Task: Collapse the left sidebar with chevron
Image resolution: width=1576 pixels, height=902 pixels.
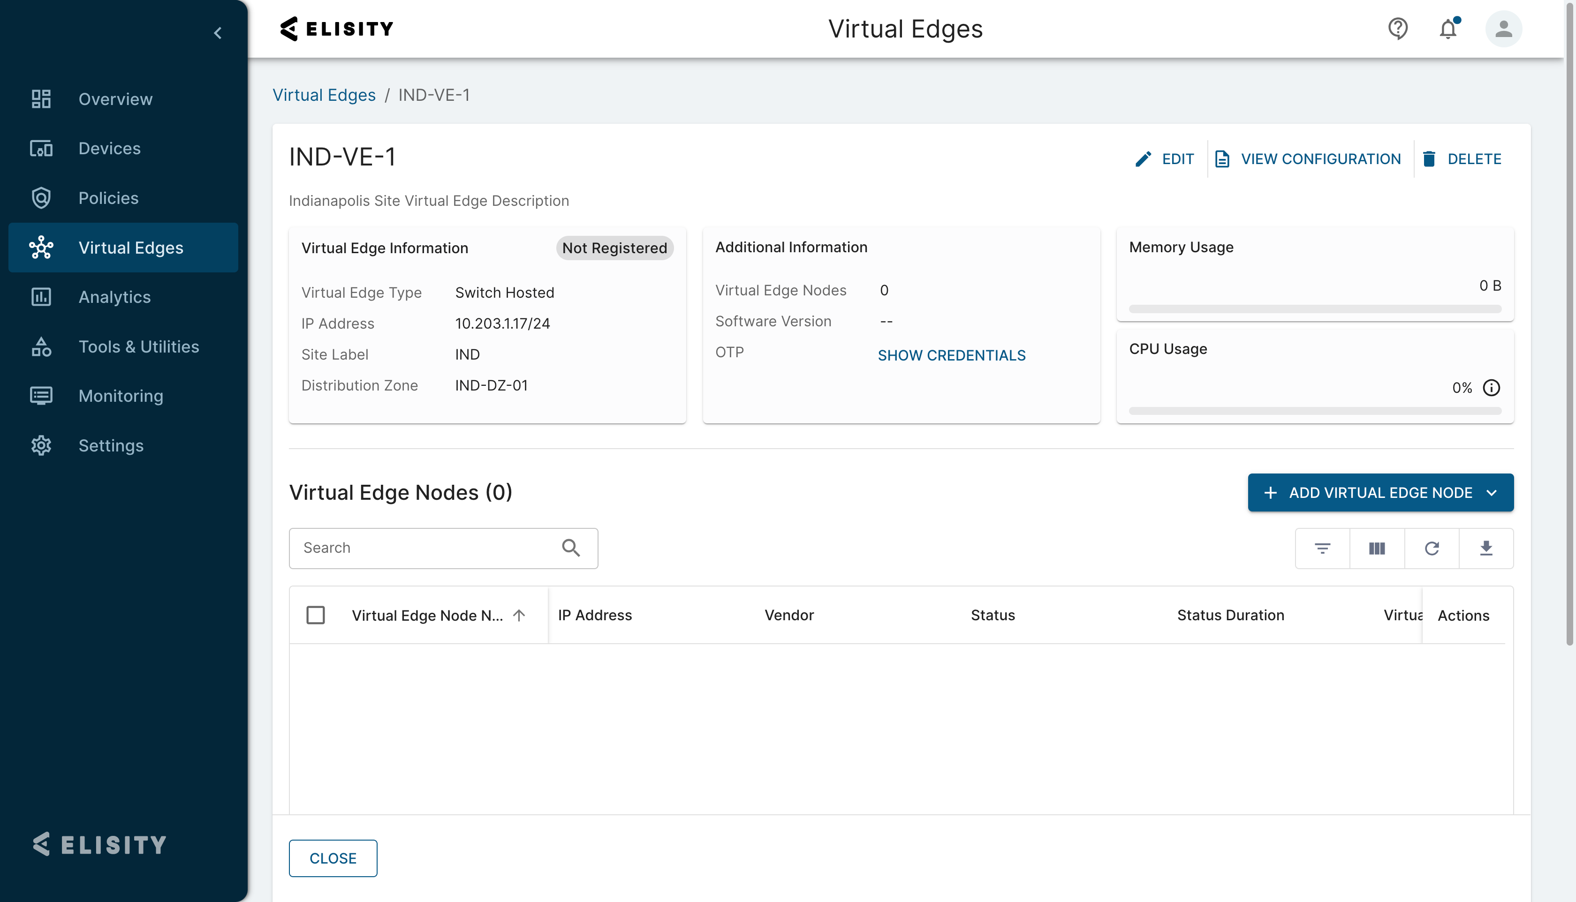Action: (218, 33)
